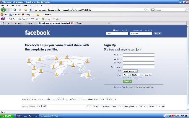Click the Facebook favicon in the address bar
Screen dimensions: 189x118
tap(31, 10)
